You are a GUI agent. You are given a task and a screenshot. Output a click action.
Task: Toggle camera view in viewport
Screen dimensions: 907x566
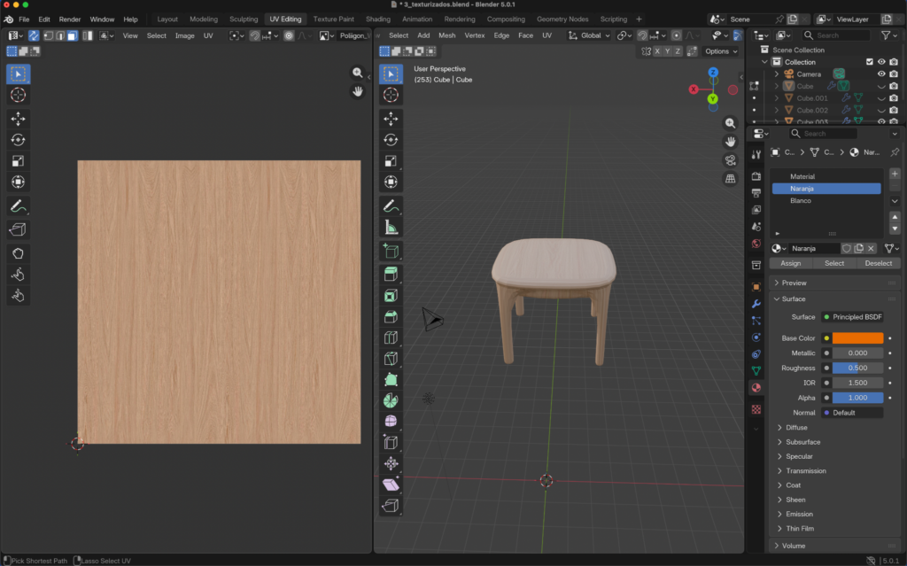click(x=730, y=160)
